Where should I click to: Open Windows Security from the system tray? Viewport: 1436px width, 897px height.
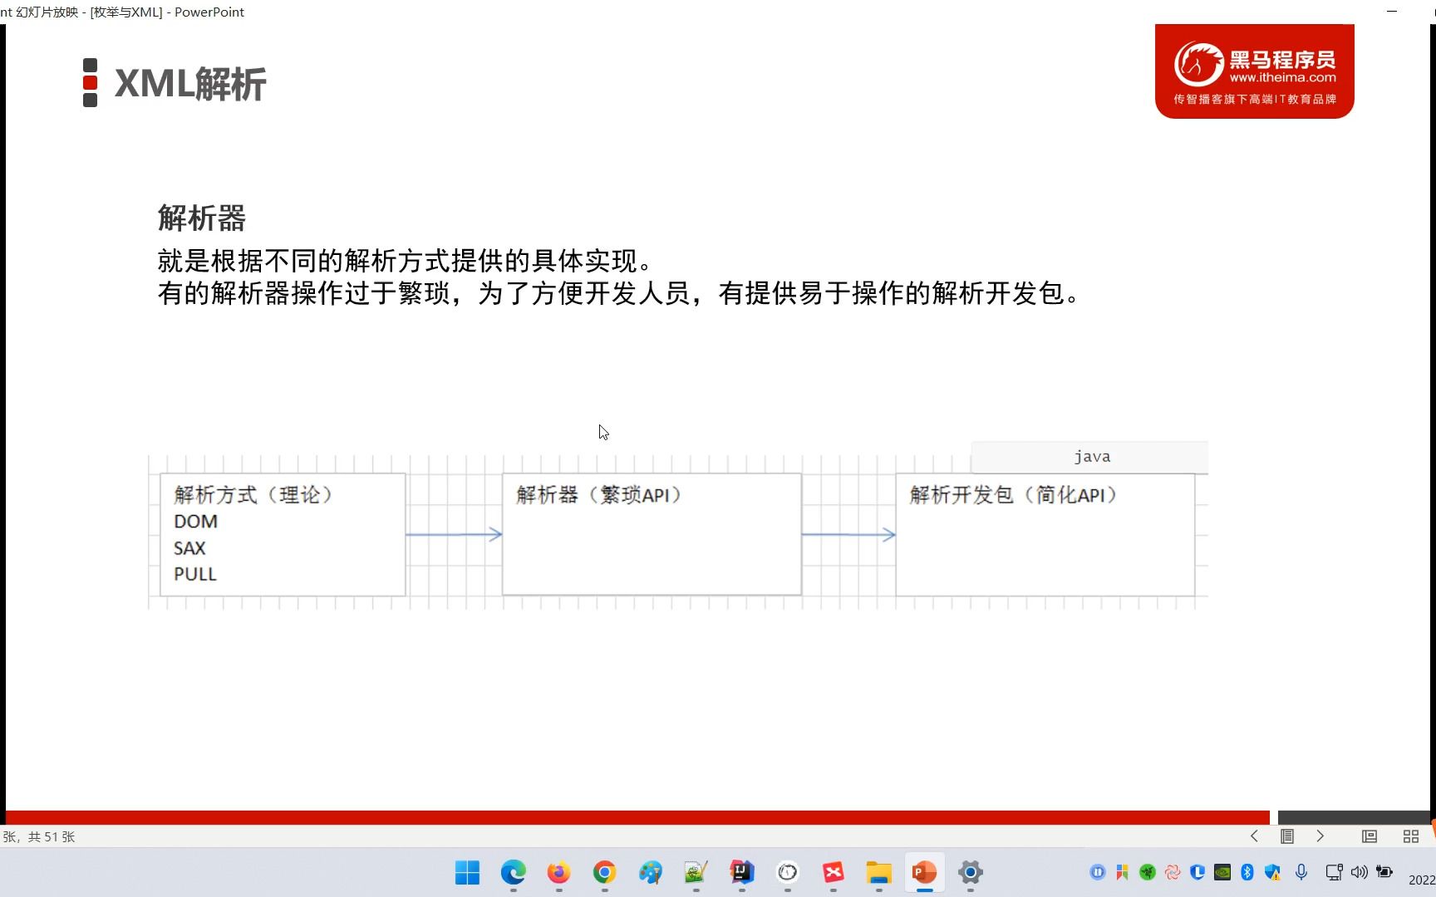pos(1272,872)
